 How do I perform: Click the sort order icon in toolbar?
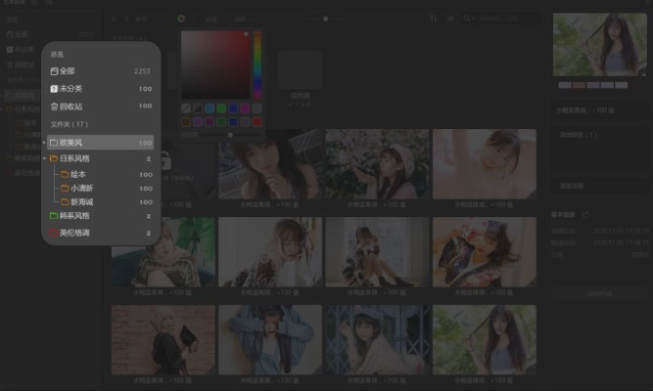(x=435, y=18)
